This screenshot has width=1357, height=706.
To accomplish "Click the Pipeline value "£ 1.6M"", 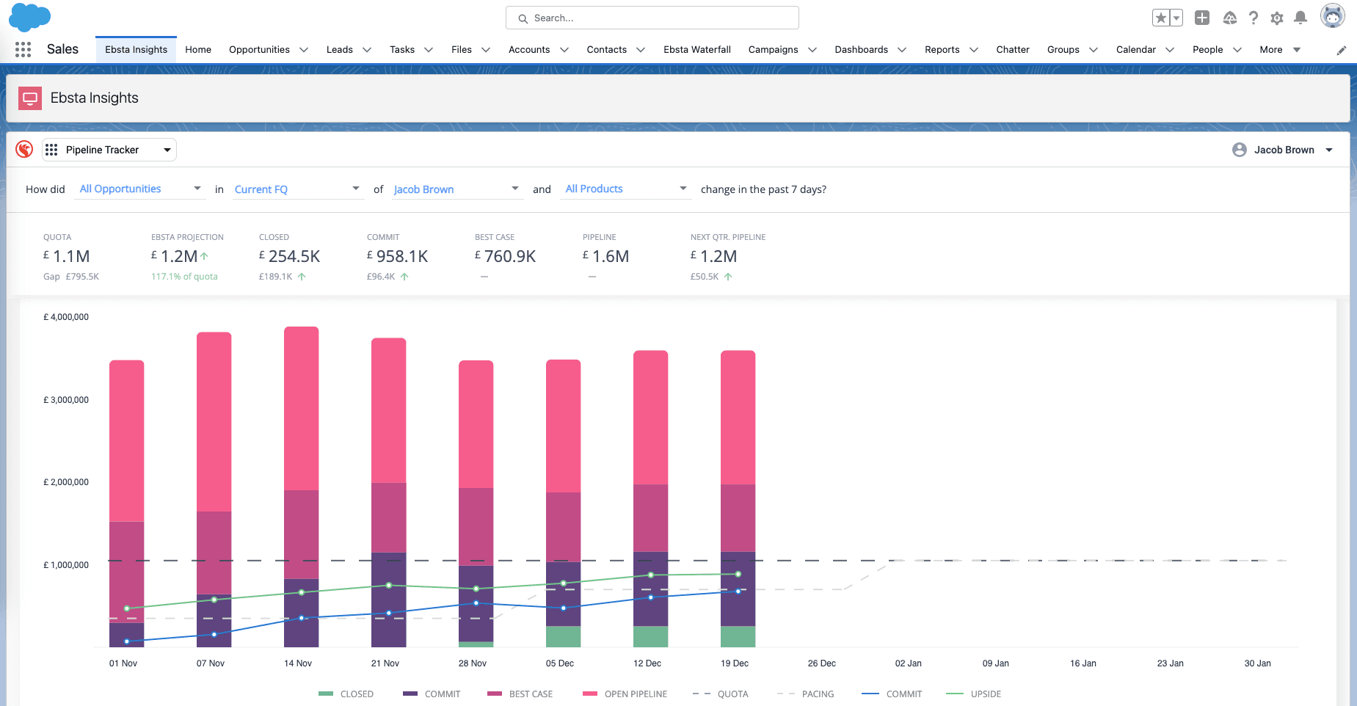I will [605, 256].
